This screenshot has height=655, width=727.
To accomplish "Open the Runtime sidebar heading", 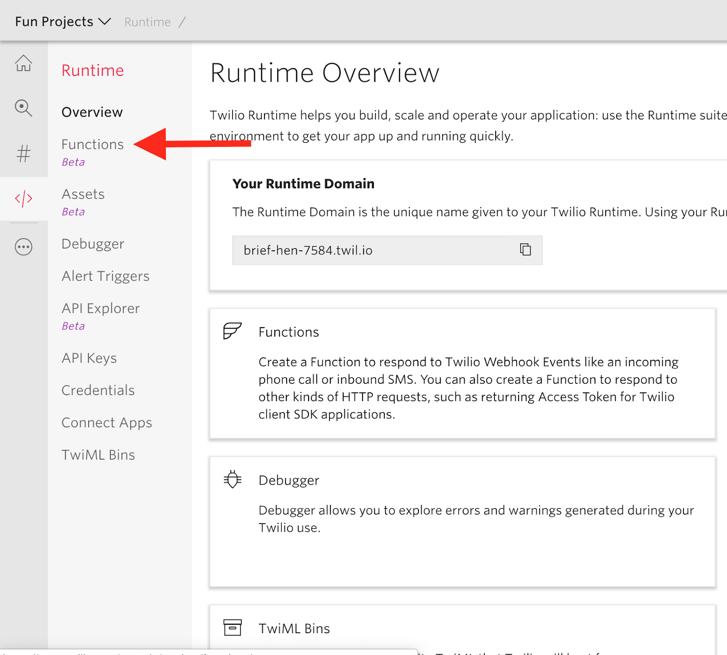I will (93, 70).
